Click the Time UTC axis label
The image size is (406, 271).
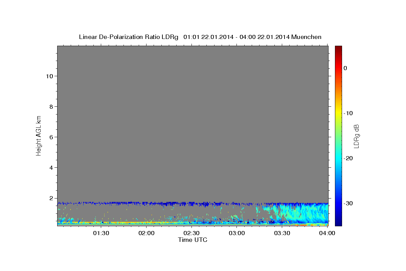(193, 240)
